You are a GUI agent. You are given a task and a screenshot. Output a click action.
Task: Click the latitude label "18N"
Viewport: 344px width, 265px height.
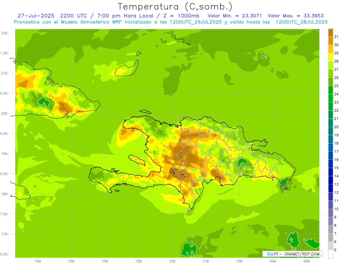point(4,194)
